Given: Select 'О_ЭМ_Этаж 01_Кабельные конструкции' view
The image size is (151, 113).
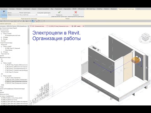Looking at the screenshot, I should (16, 67).
